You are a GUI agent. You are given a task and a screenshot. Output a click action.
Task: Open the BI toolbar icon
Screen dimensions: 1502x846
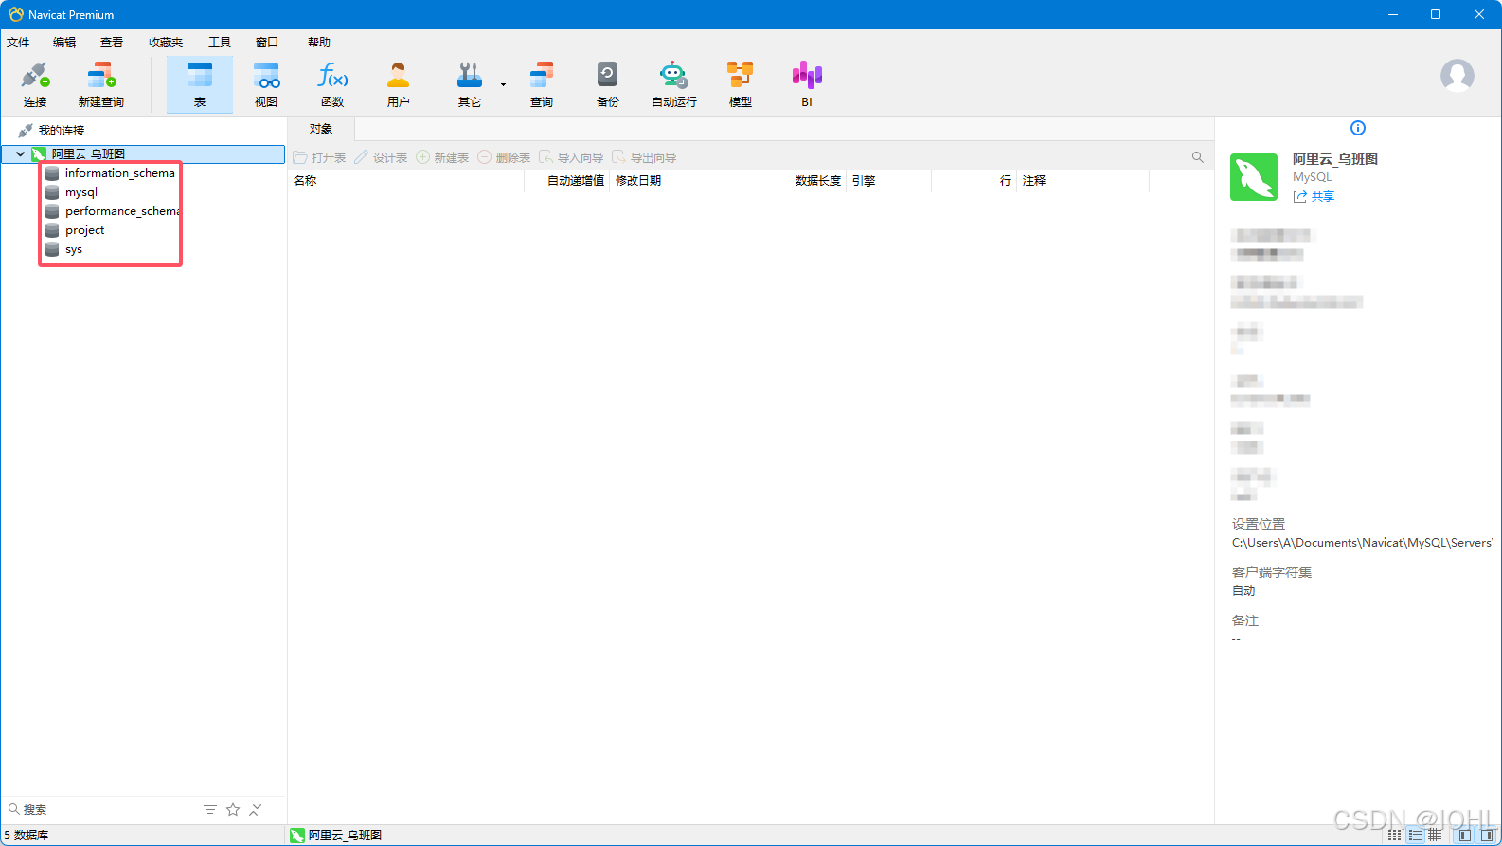click(807, 84)
